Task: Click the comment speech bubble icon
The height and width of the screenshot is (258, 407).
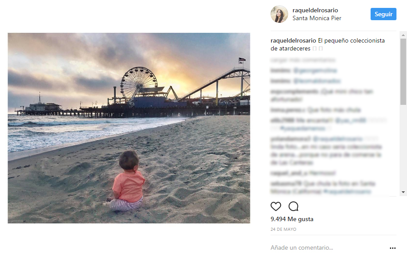Action: point(293,206)
